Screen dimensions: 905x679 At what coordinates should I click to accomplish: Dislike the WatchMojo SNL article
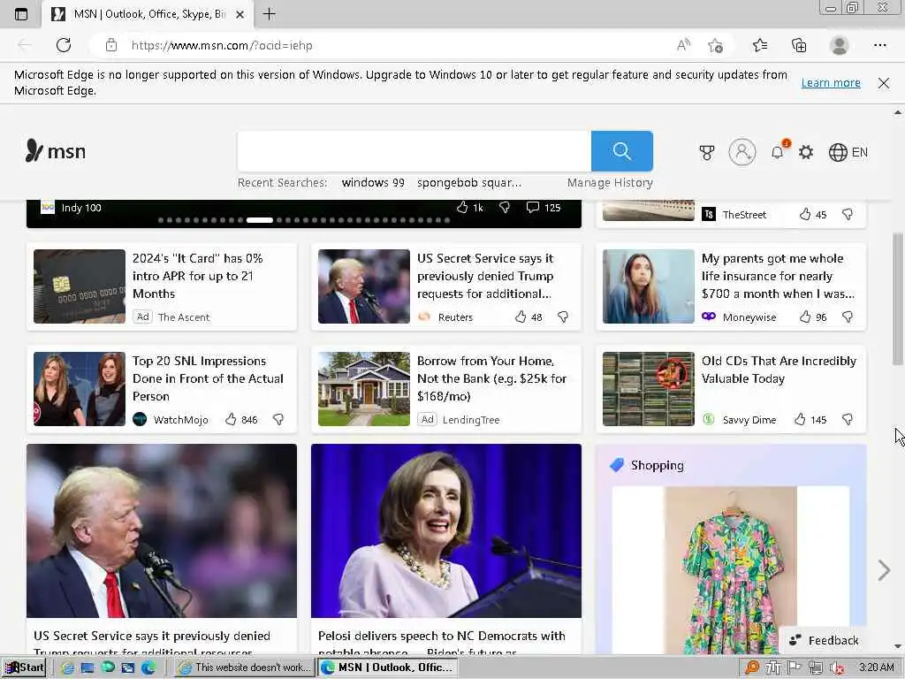coord(278,419)
